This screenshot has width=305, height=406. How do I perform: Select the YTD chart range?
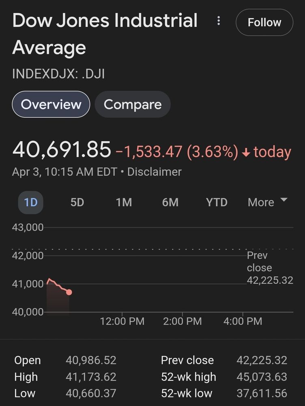(x=217, y=203)
